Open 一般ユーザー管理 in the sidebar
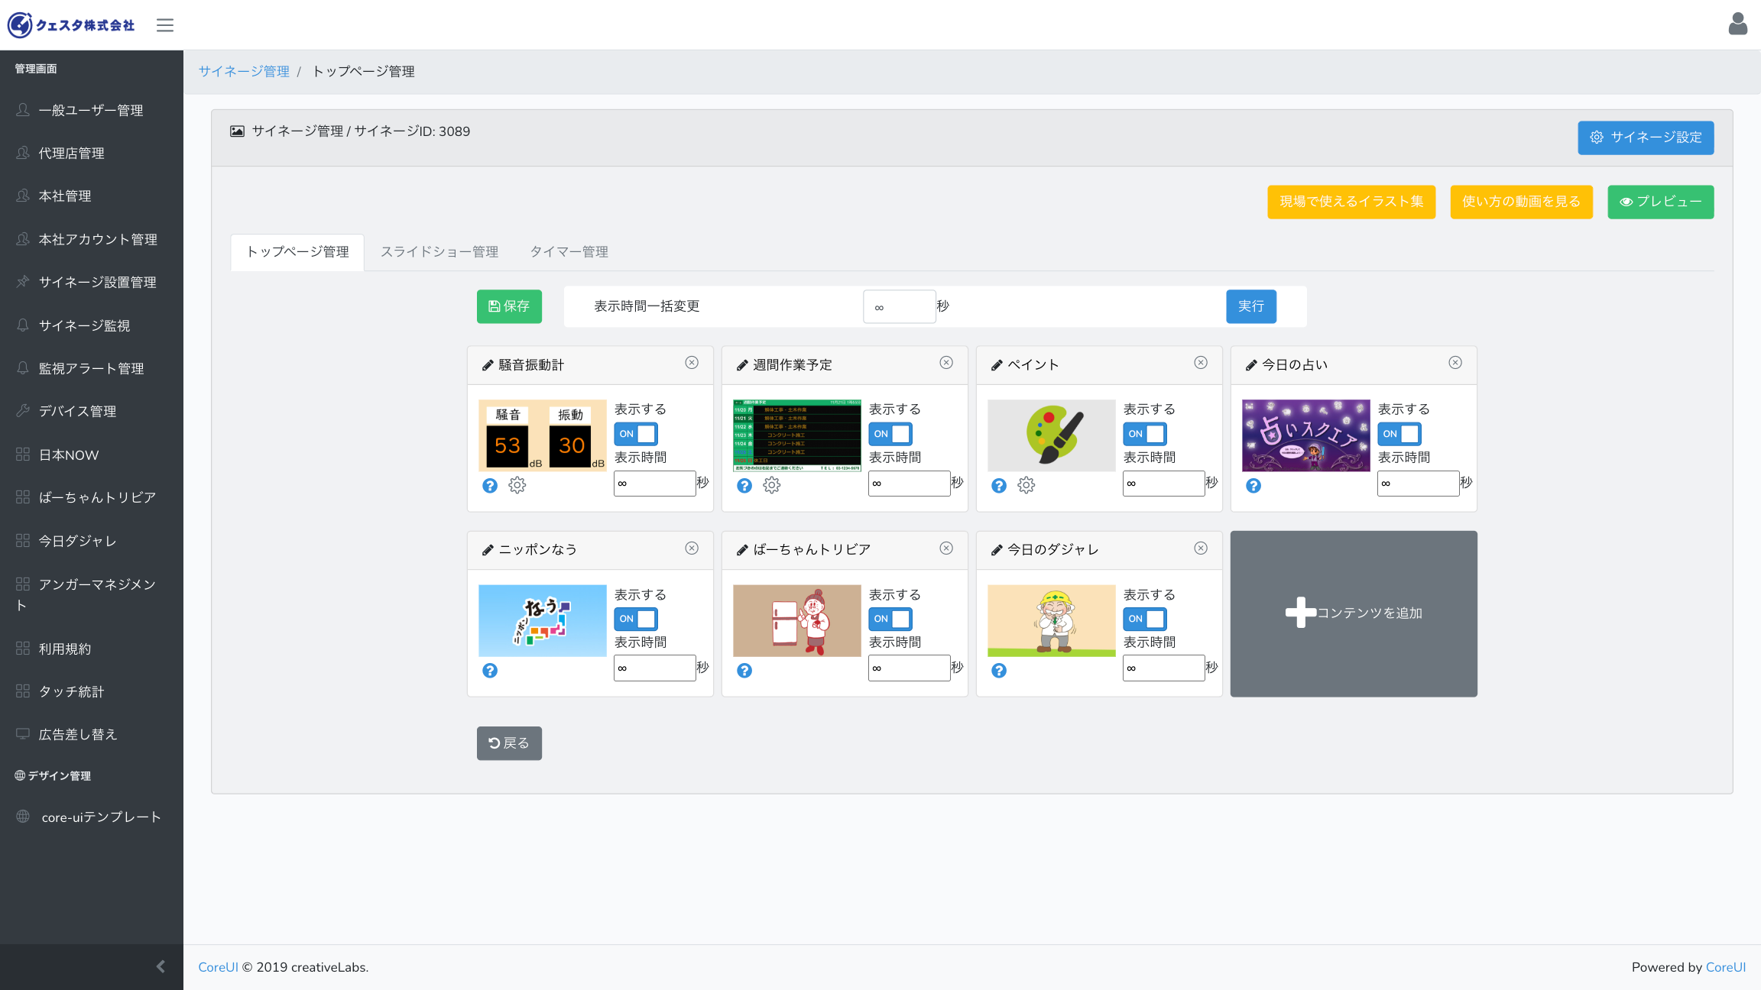The image size is (1761, 990). [x=92, y=110]
